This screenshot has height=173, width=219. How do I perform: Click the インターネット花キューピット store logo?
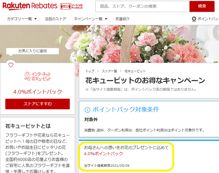tap(38, 76)
